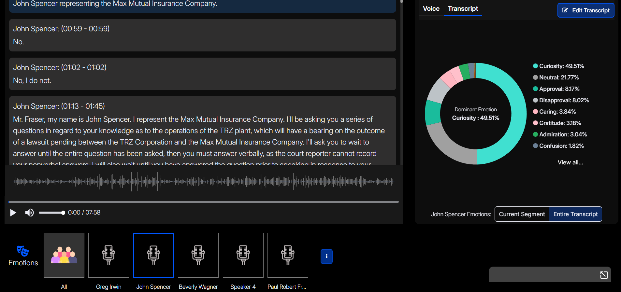Switch to Entire Transcript emotions
This screenshot has width=621, height=292.
tap(575, 214)
